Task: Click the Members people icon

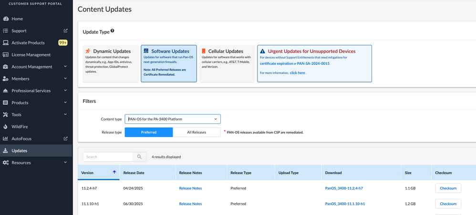Action: (5, 79)
